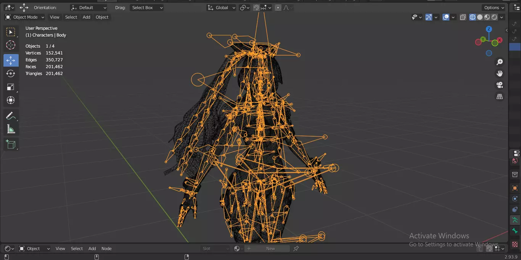Open snapping settings dropdown arrow

pos(266,8)
